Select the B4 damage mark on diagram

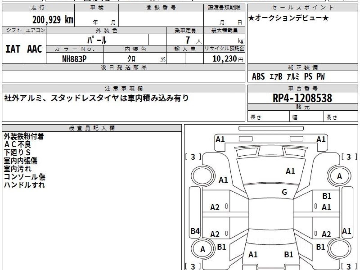(195, 231)
